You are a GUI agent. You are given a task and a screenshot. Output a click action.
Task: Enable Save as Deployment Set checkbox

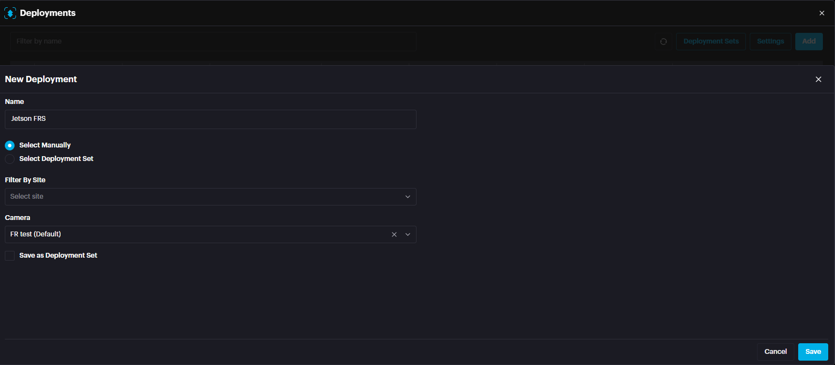10,256
